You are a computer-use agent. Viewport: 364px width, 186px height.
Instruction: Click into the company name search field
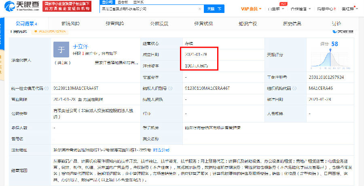point(150,8)
